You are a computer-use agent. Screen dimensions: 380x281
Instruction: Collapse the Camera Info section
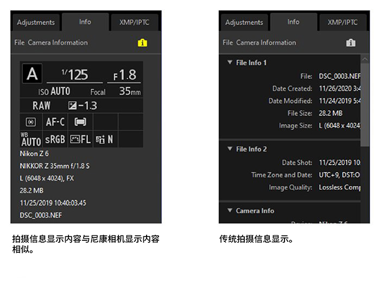pyautogui.click(x=230, y=211)
